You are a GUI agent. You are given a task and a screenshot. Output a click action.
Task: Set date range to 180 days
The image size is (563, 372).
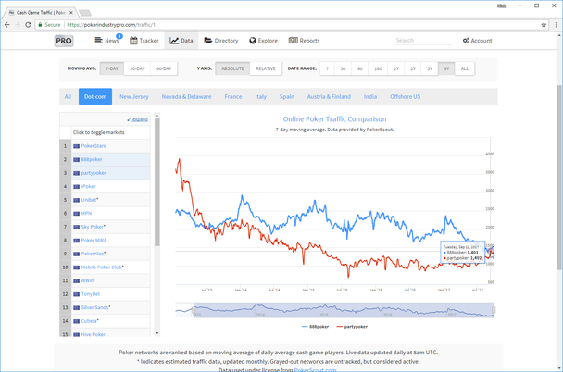(378, 68)
